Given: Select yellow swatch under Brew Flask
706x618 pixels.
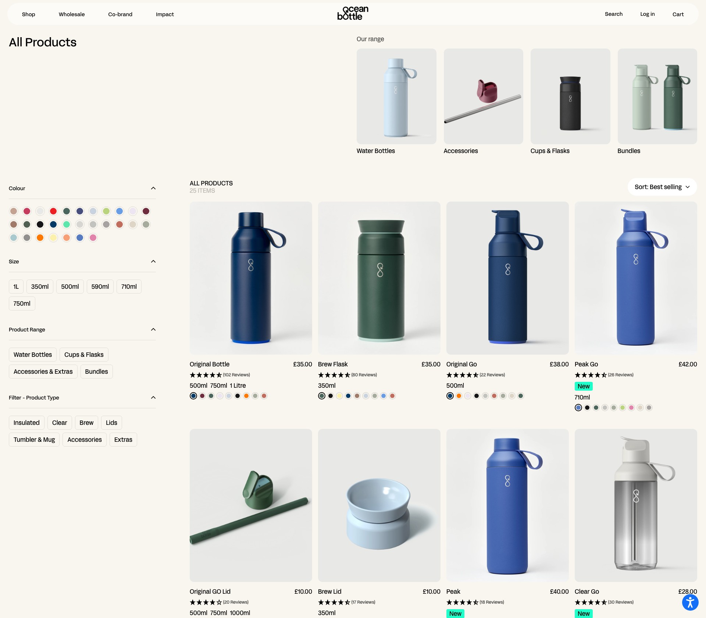Looking at the screenshot, I should (x=339, y=396).
